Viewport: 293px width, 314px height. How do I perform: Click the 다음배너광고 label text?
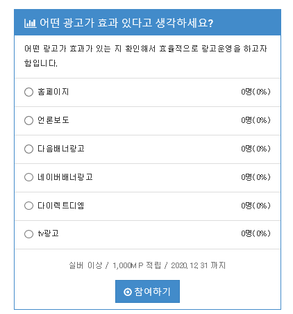tap(61, 149)
